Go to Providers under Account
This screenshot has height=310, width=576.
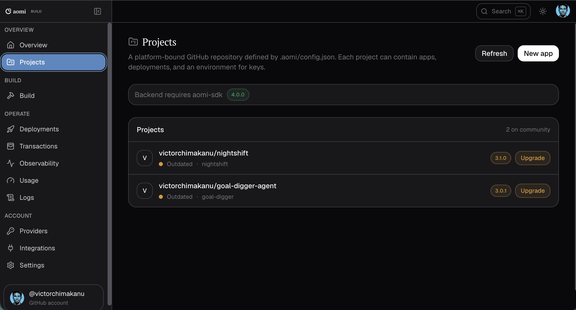point(54,231)
